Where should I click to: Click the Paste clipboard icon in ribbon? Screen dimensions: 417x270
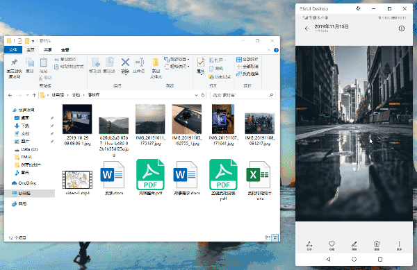pyautogui.click(x=43, y=62)
